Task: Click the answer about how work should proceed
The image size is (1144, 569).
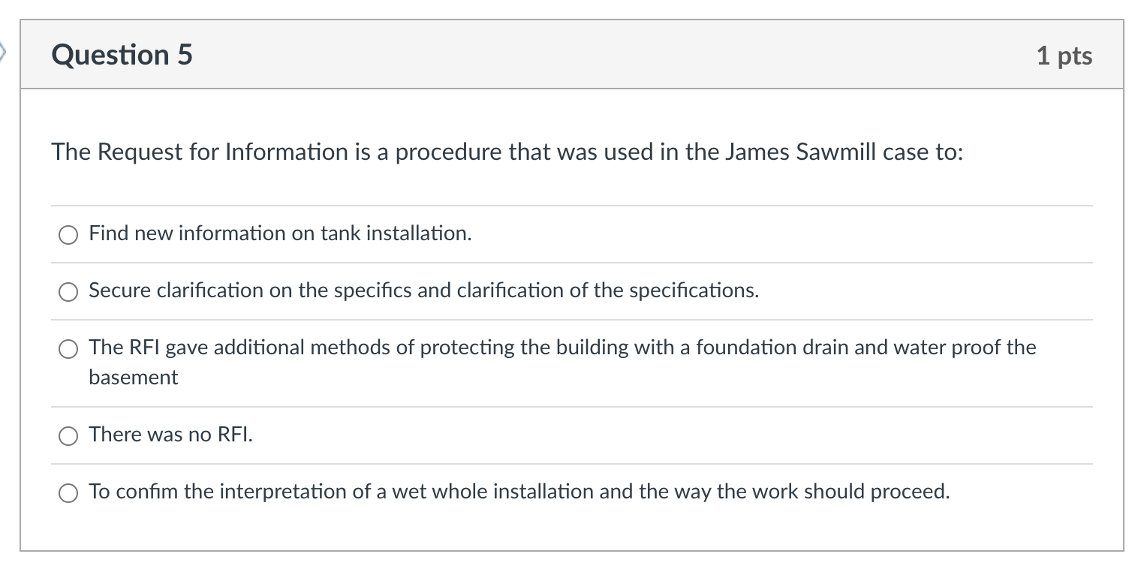Action: tap(519, 492)
